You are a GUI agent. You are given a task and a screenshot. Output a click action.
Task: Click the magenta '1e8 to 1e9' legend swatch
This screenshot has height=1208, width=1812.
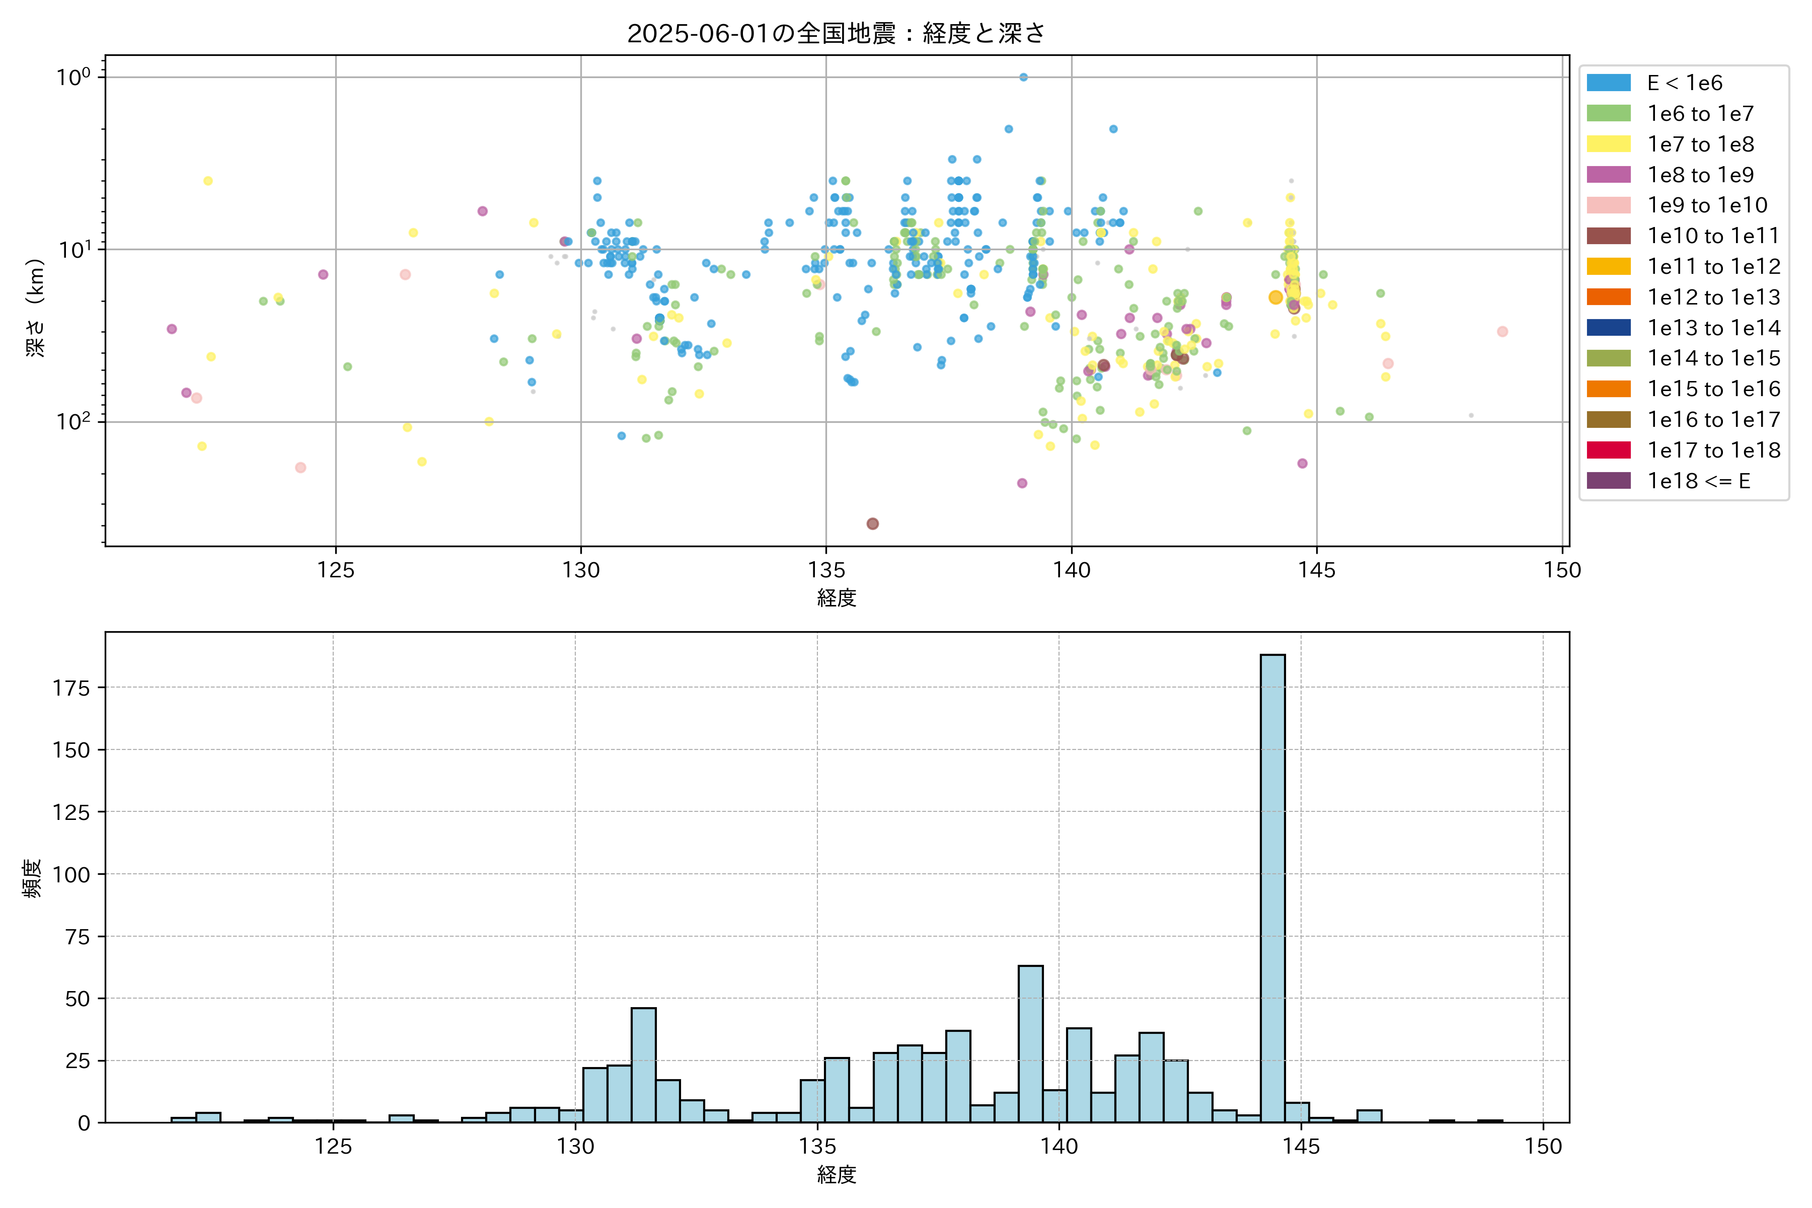pyautogui.click(x=1608, y=175)
